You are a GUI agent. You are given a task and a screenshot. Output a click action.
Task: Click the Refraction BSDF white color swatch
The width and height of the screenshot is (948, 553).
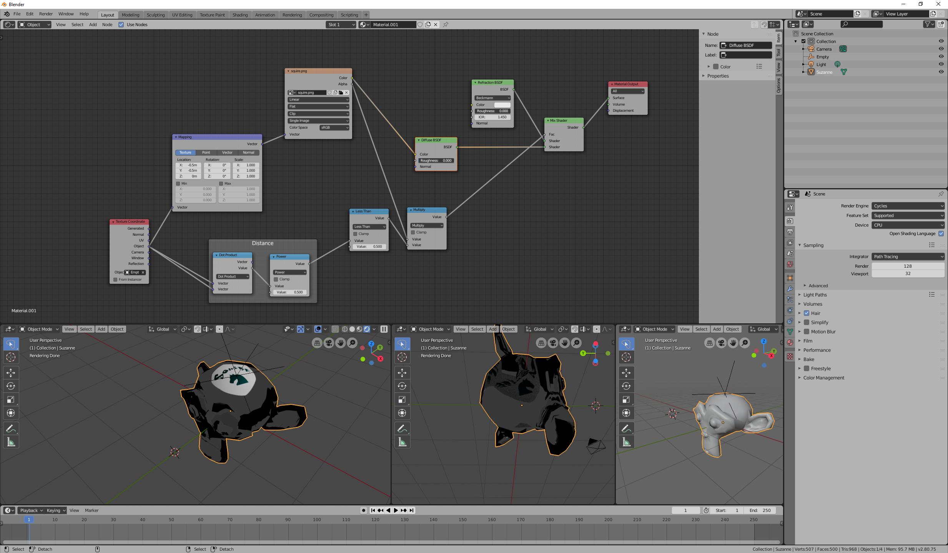502,105
